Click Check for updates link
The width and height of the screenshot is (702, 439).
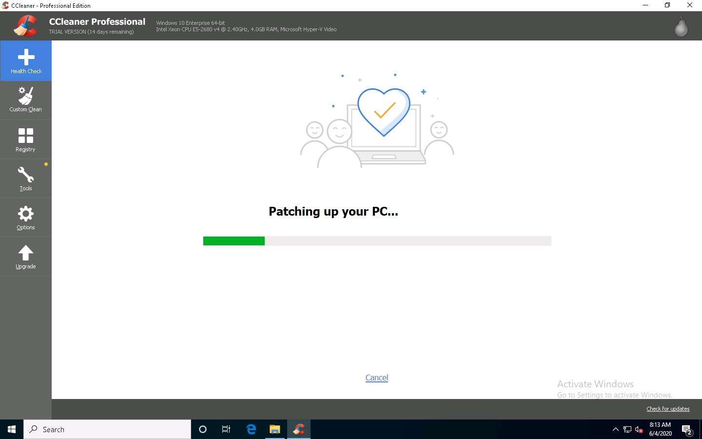pos(668,409)
